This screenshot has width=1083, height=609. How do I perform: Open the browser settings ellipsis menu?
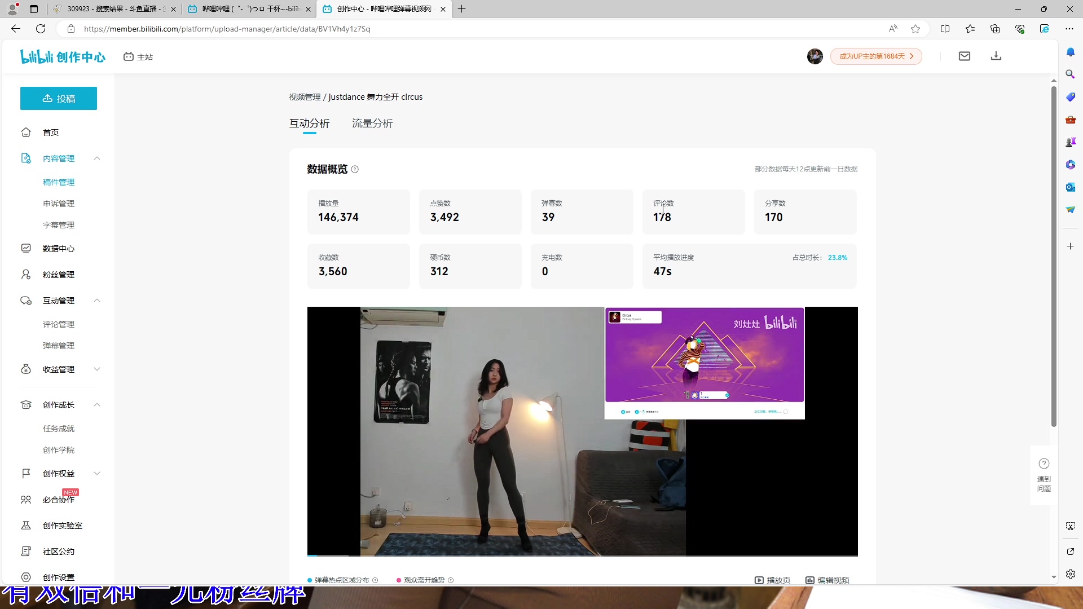[1069, 29]
